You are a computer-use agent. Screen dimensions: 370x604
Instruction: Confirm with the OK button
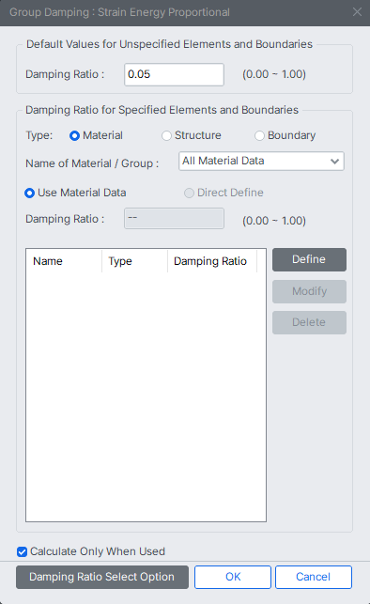coord(233,577)
